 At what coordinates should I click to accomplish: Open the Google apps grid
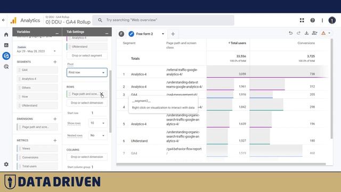coord(302,20)
